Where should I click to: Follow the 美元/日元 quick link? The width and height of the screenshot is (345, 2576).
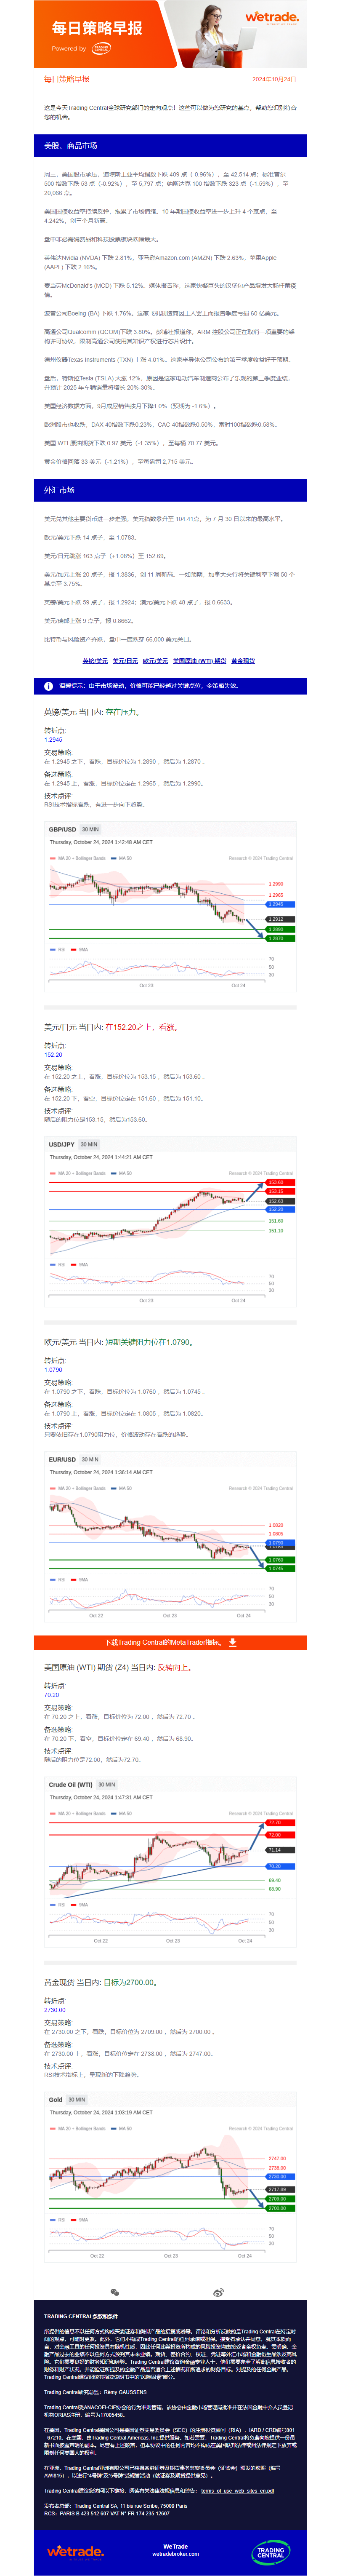pos(125,661)
